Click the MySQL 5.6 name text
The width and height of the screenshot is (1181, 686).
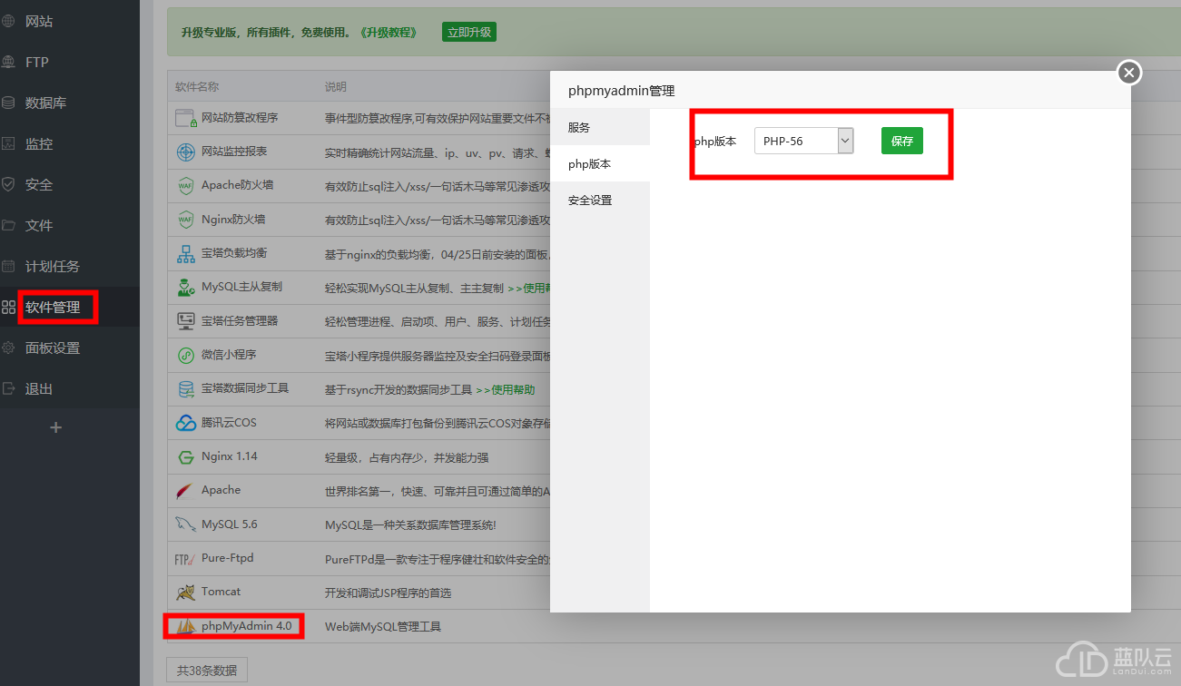[x=230, y=524]
